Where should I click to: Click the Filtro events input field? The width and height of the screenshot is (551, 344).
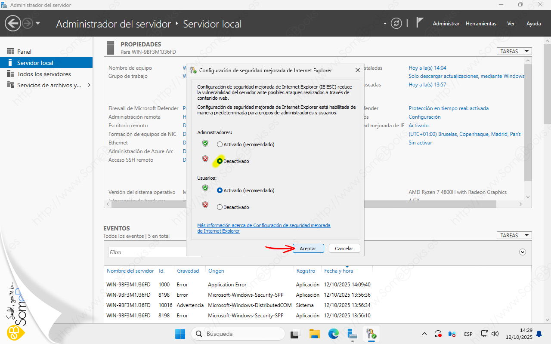pyautogui.click(x=146, y=252)
